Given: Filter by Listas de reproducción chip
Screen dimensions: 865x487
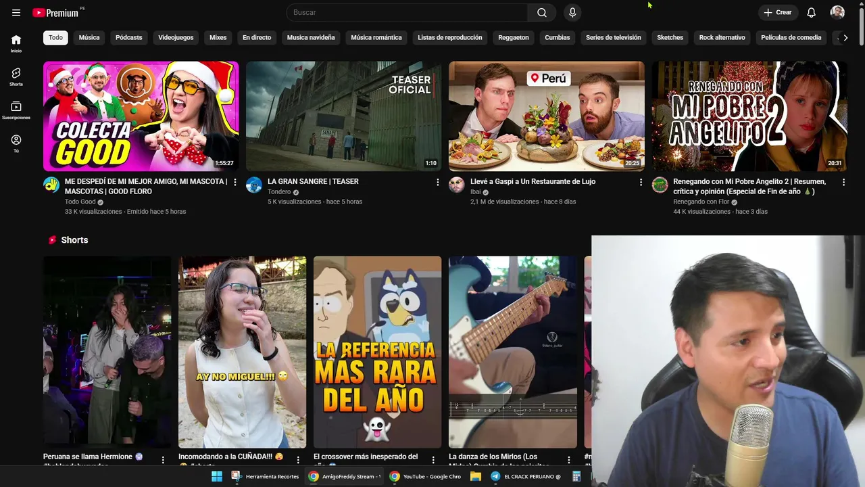Looking at the screenshot, I should point(450,37).
